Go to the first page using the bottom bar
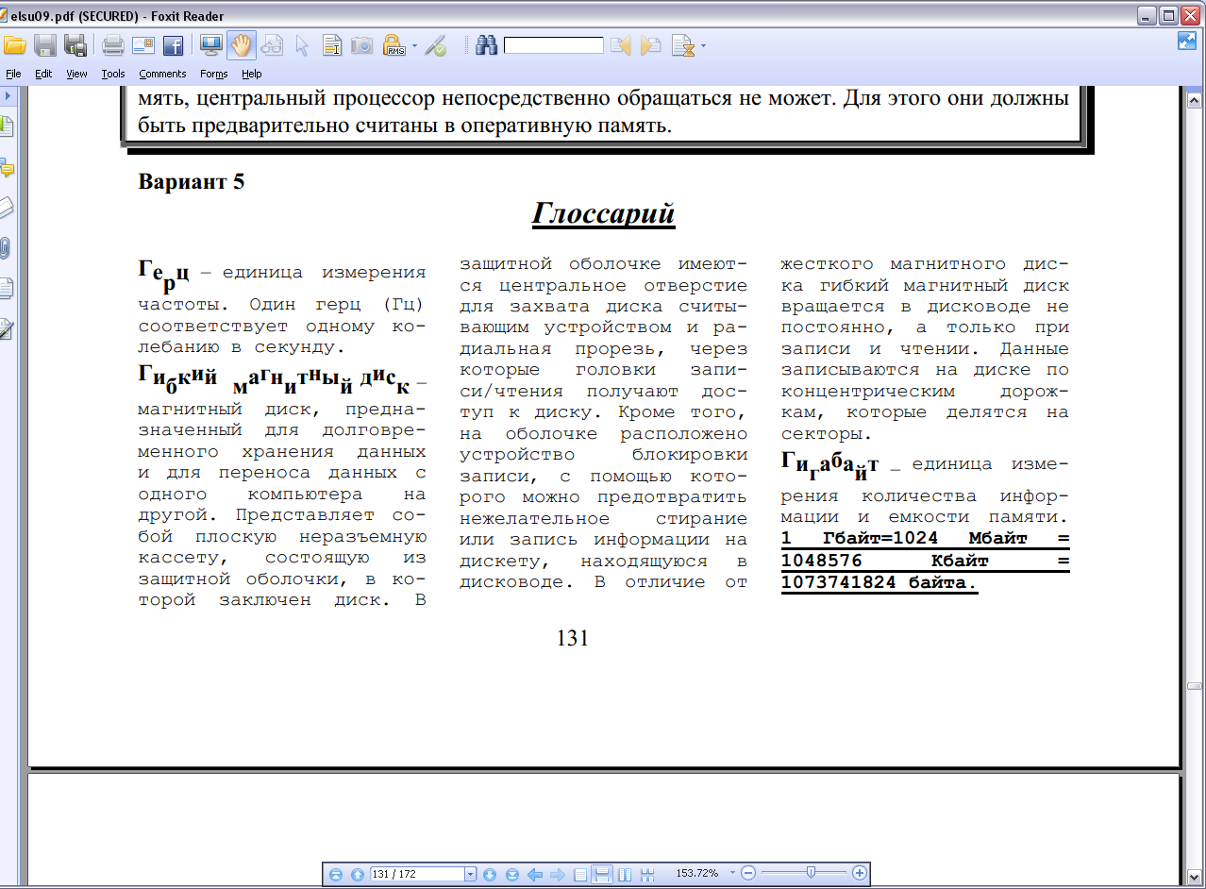Screen dimensions: 1206x889 [335, 875]
